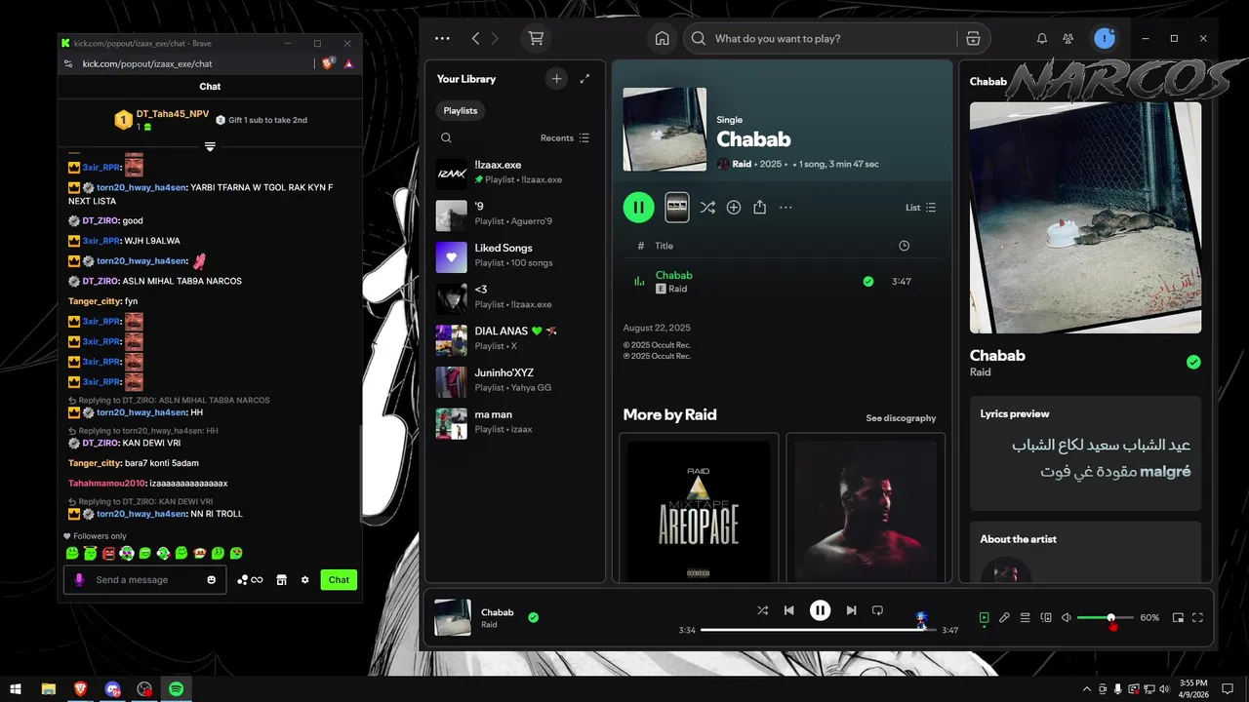Open the shopping cart icon in Spotify
The width and height of the screenshot is (1249, 702).
point(536,38)
